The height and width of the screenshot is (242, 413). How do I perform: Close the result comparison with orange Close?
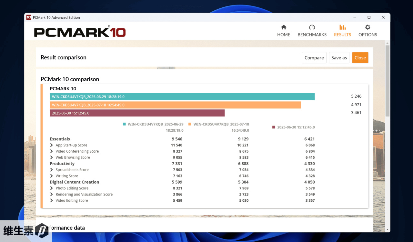click(x=360, y=58)
